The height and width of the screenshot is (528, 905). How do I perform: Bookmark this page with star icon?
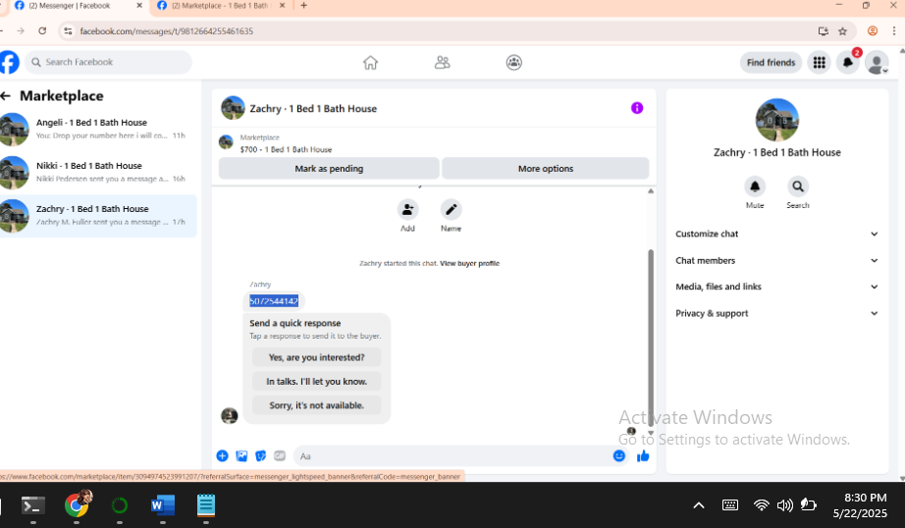tap(842, 31)
